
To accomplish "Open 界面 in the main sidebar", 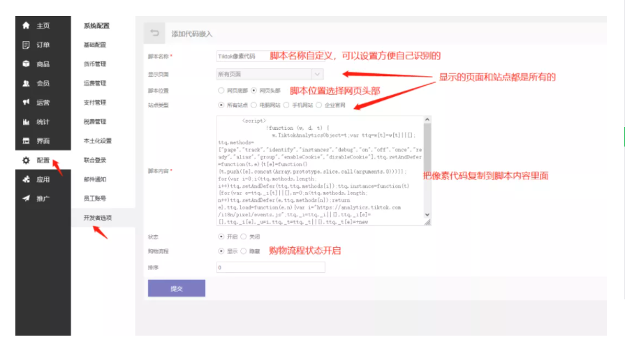I will pyautogui.click(x=43, y=141).
